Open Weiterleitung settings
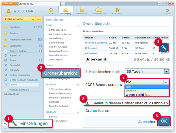This screenshot has height=133, width=176. [x=56, y=38]
